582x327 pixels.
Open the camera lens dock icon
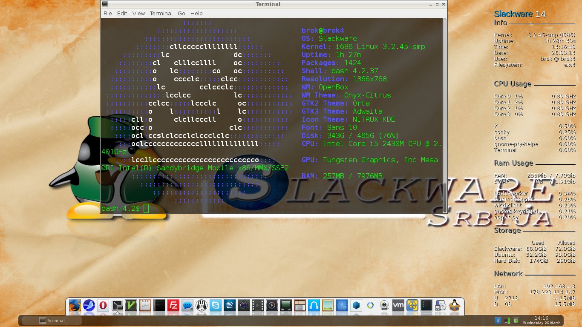(x=244, y=305)
